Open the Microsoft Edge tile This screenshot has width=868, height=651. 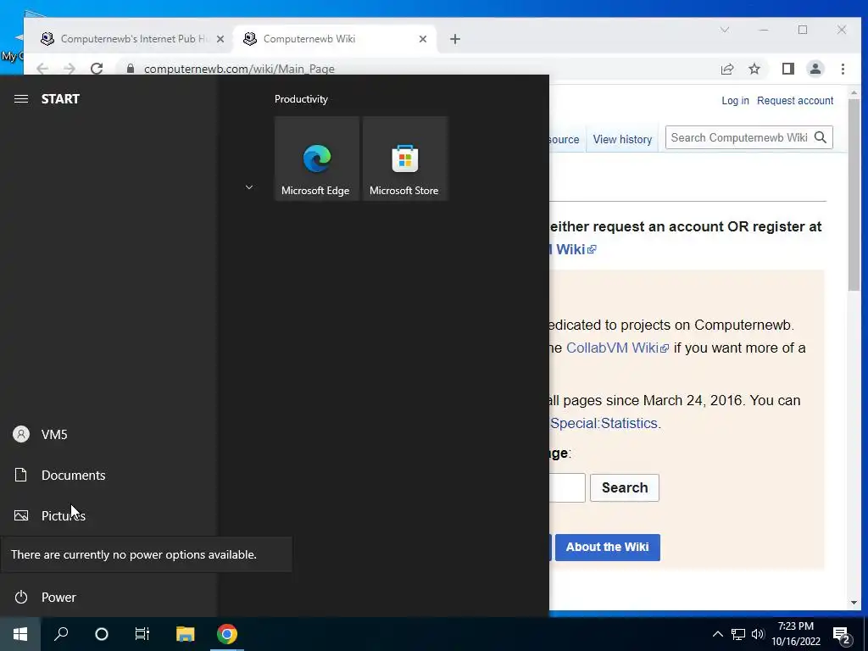tap(317, 159)
